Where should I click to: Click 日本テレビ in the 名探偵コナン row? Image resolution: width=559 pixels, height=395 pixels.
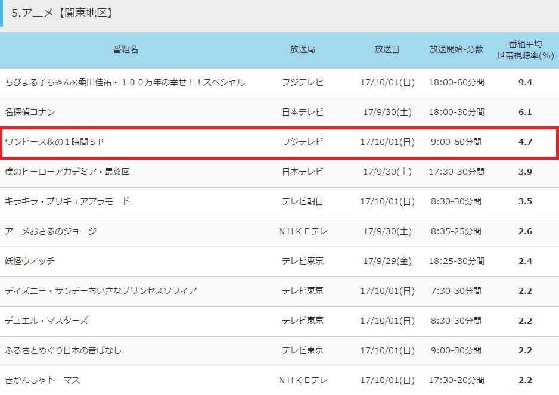click(303, 112)
